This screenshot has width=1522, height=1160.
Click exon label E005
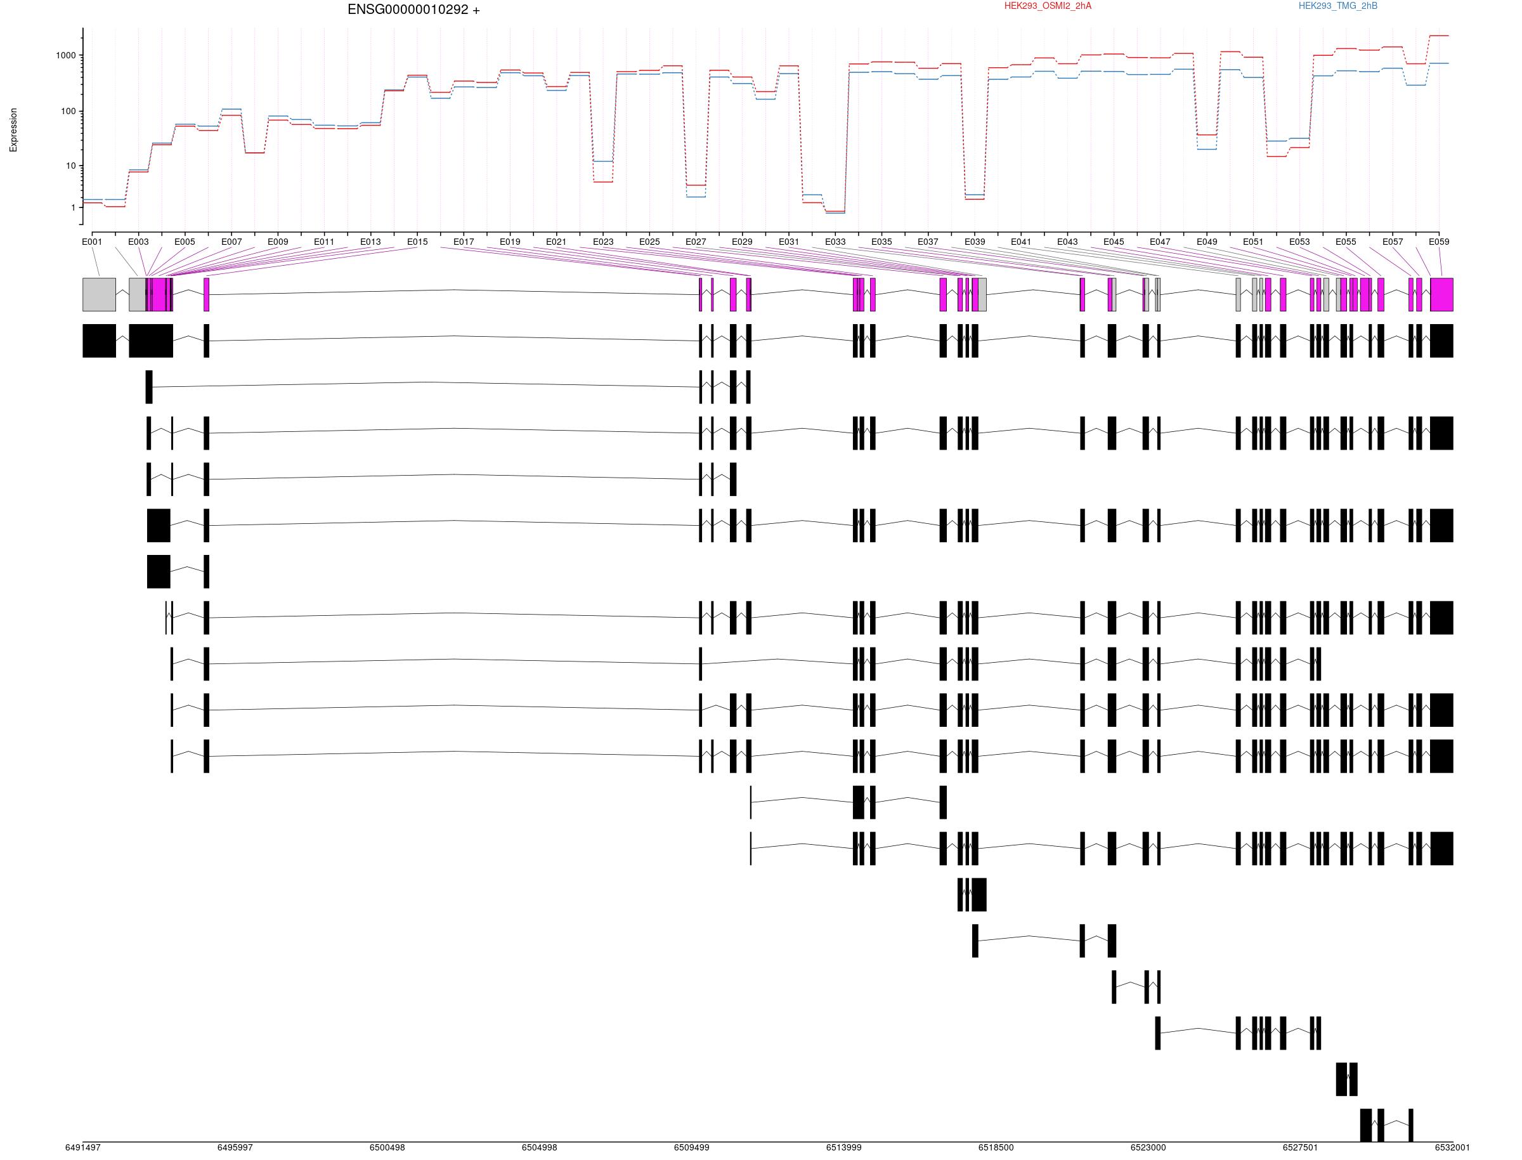tap(185, 242)
